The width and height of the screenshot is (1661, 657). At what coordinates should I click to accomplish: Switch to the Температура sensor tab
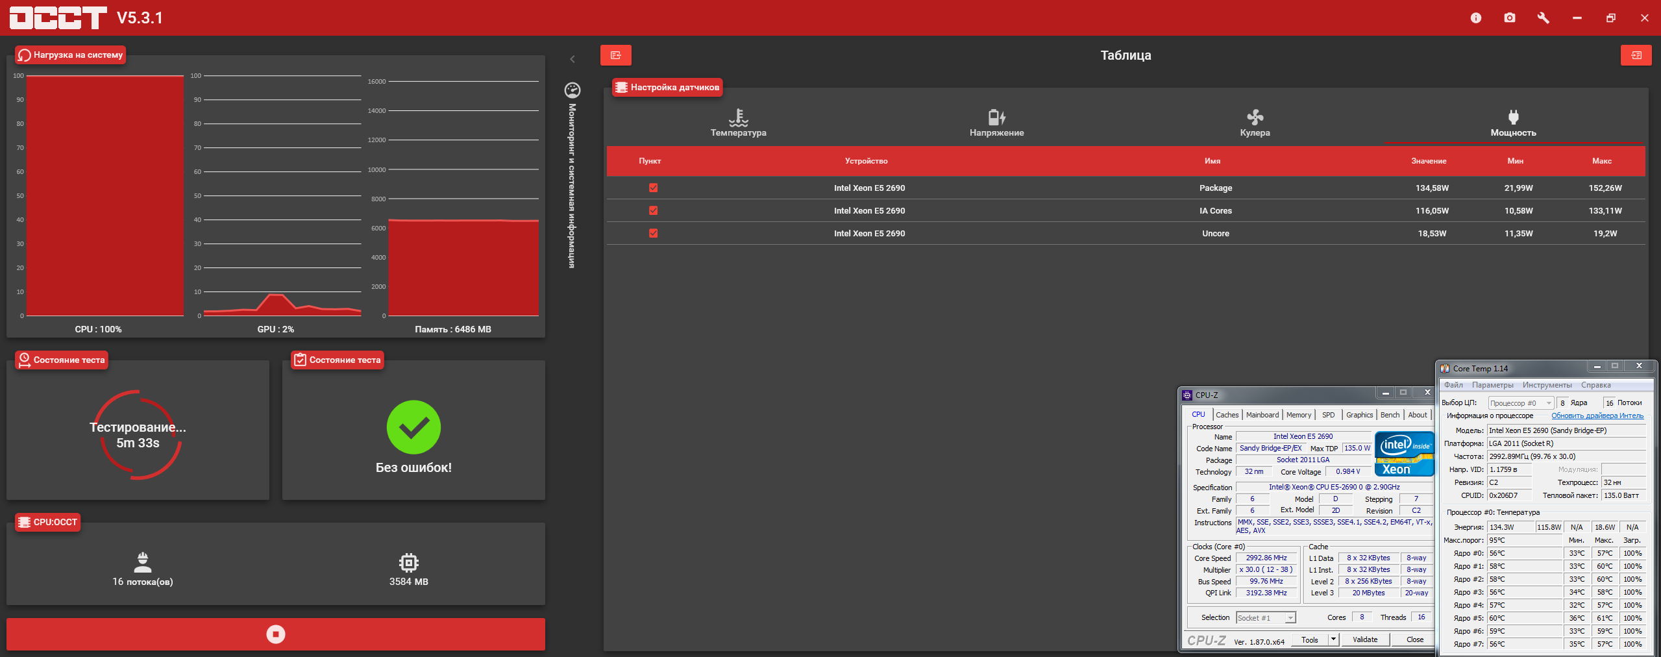point(738,123)
